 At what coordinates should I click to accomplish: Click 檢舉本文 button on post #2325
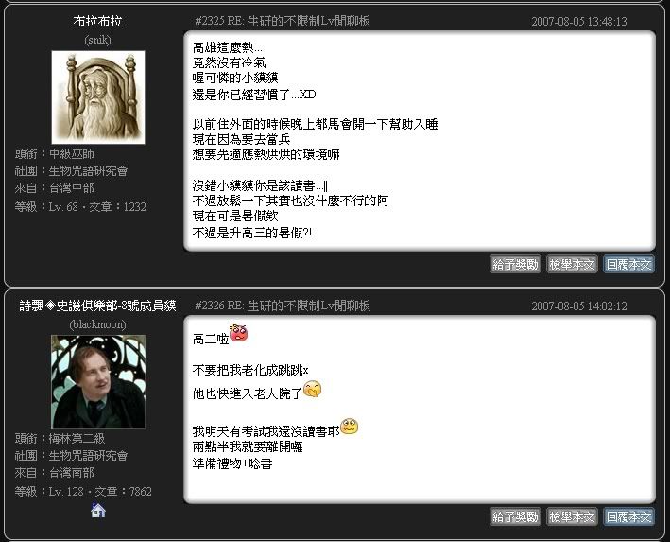click(x=572, y=264)
